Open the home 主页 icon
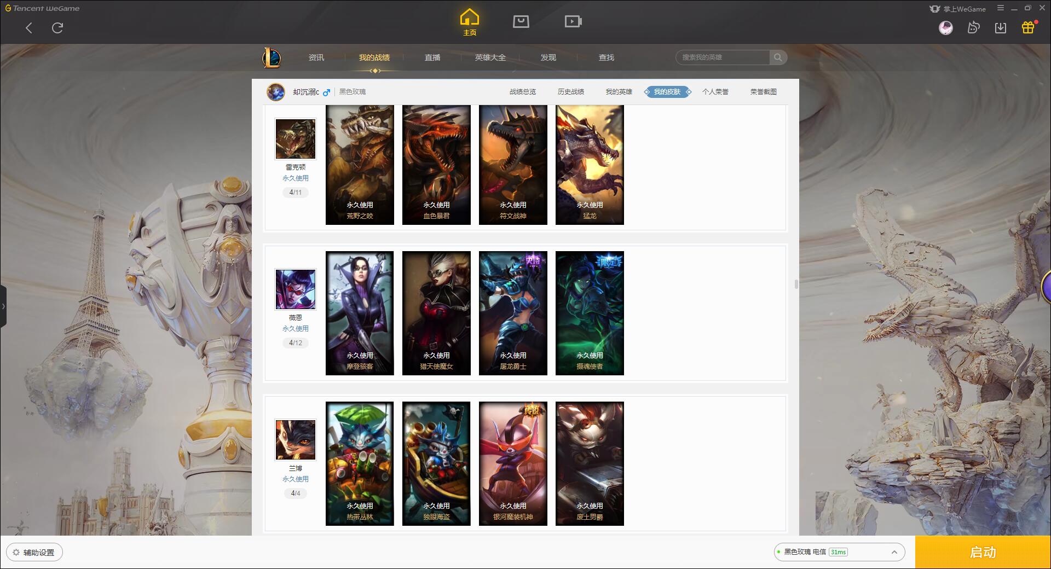The width and height of the screenshot is (1051, 569). pos(470,22)
